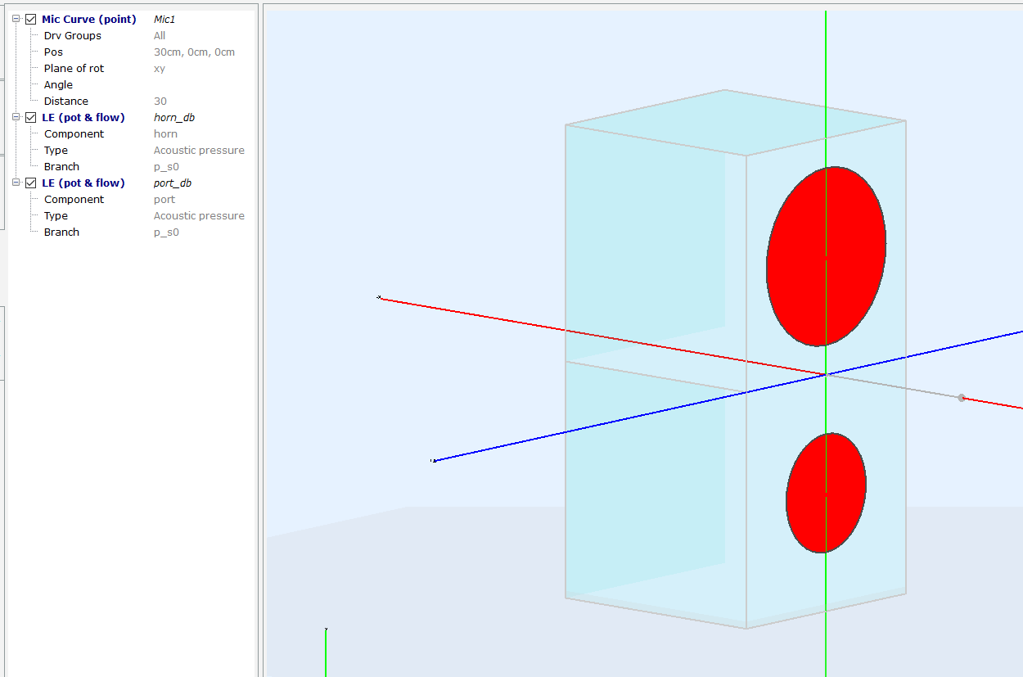The image size is (1023, 677).
Task: Toggle the Mic Curve (point) checkbox
Action: point(31,19)
